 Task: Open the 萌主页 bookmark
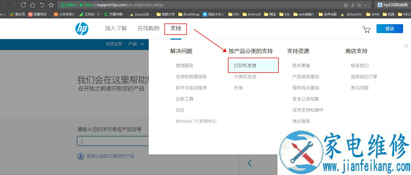(17, 14)
